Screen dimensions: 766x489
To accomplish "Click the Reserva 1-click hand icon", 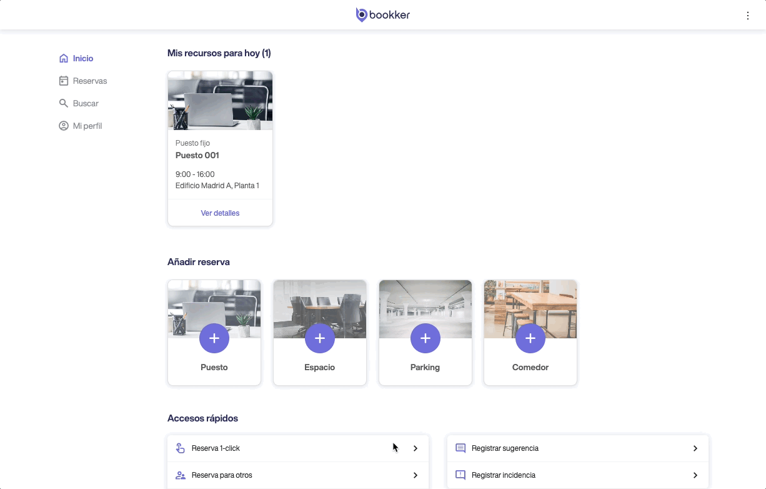I will (181, 448).
